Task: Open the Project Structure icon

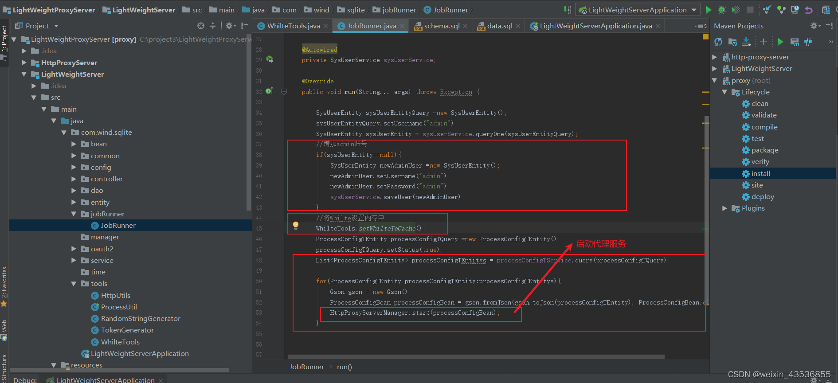Action: 826,10
